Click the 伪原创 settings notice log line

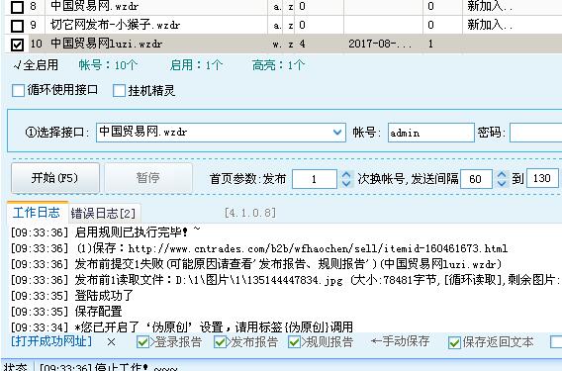pyautogui.click(x=182, y=326)
